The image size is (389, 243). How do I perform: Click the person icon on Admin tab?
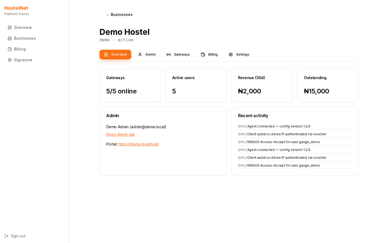click(140, 55)
